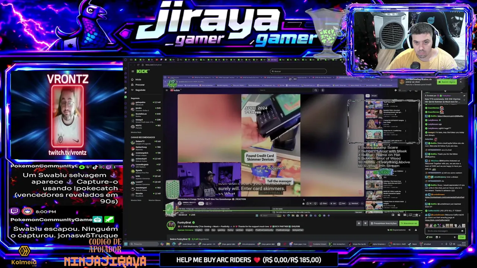This screenshot has width=477, height=268.
Task: Open the emoji picker in the chat box
Action: pos(462,231)
